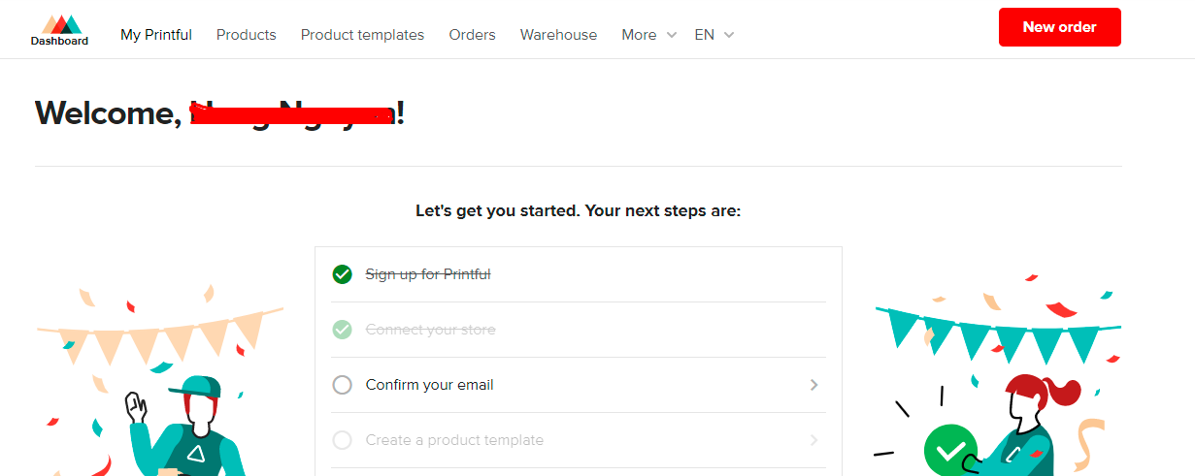Screen dimensions: 1195x476
Task: Toggle the Confirm your email circle
Action: tap(342, 385)
